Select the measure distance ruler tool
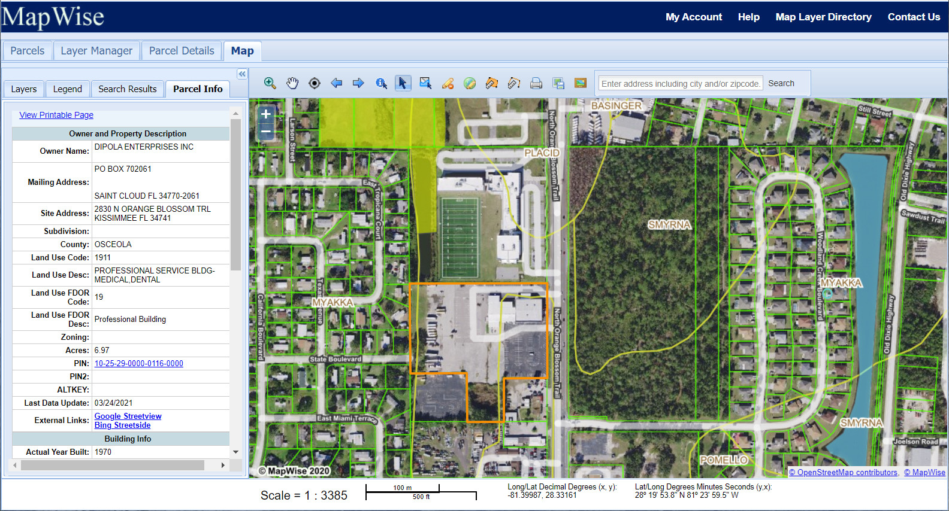This screenshot has height=511, width=949. 514,83
